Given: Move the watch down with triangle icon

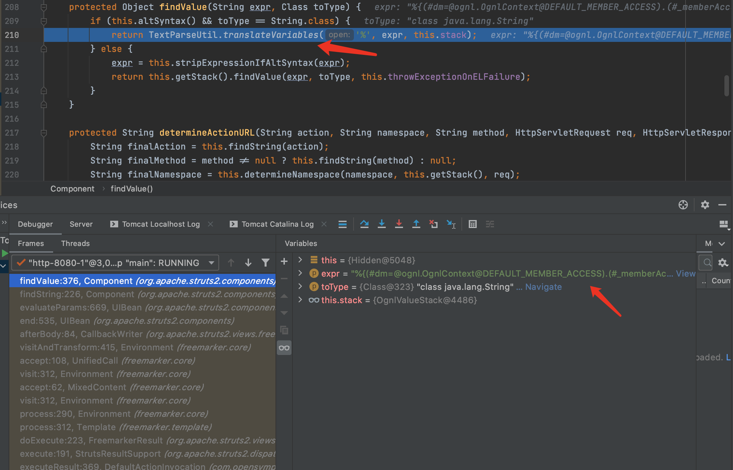Looking at the screenshot, I should [x=284, y=313].
